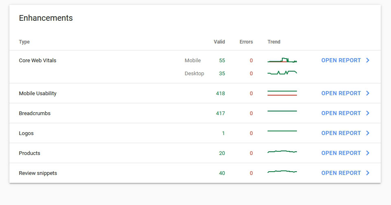Click the Desktop valid count 35

point(222,74)
